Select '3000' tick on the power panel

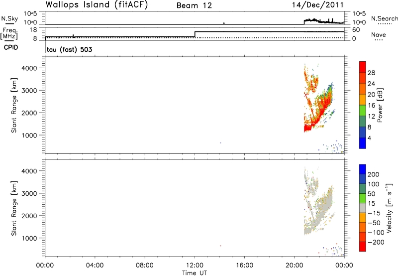tap(29, 91)
